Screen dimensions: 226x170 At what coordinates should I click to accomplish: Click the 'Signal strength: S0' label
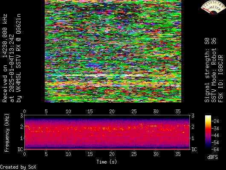[207, 70]
